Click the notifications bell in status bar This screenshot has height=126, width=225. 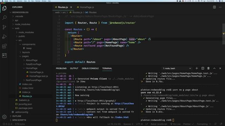pos(221,124)
